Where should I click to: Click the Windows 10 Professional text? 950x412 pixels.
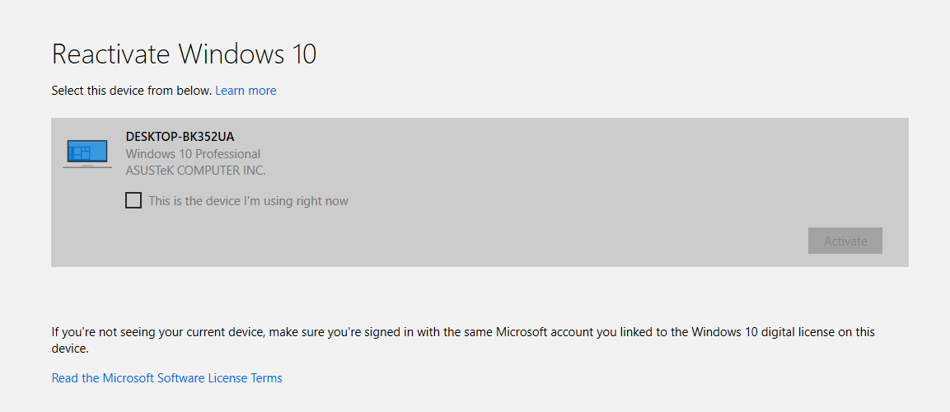193,154
